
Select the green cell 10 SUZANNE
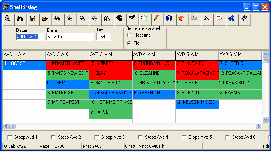(x=154, y=75)
